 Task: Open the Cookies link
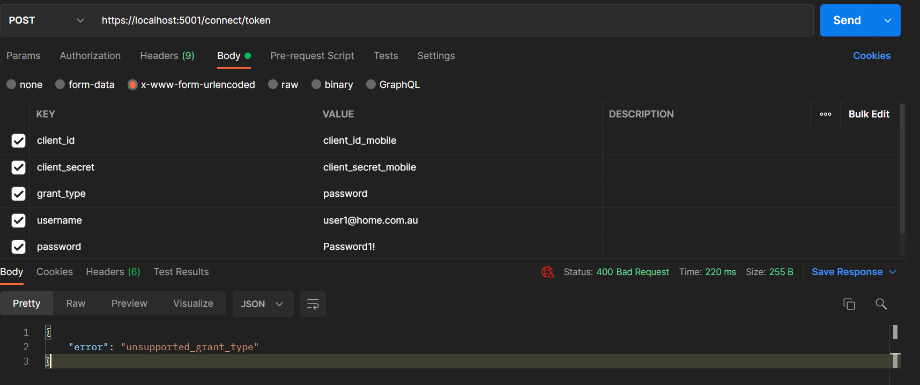coord(872,56)
